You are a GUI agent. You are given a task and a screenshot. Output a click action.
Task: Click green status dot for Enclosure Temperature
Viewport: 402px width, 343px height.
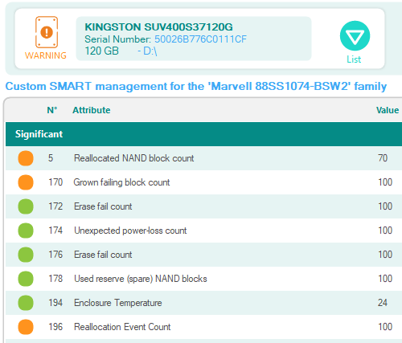(x=26, y=303)
